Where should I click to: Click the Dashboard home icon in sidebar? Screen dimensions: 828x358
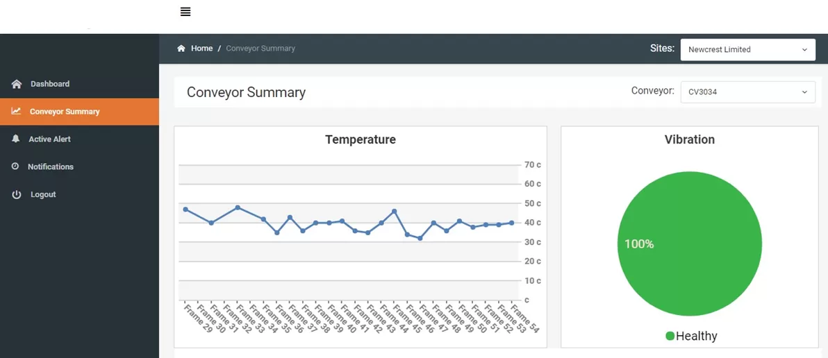coord(17,84)
